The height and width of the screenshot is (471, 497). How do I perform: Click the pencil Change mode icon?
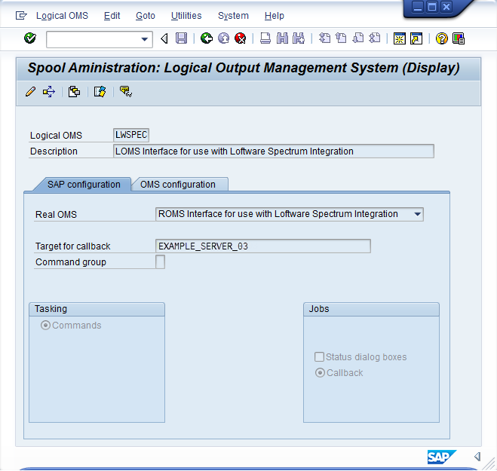pyautogui.click(x=30, y=92)
